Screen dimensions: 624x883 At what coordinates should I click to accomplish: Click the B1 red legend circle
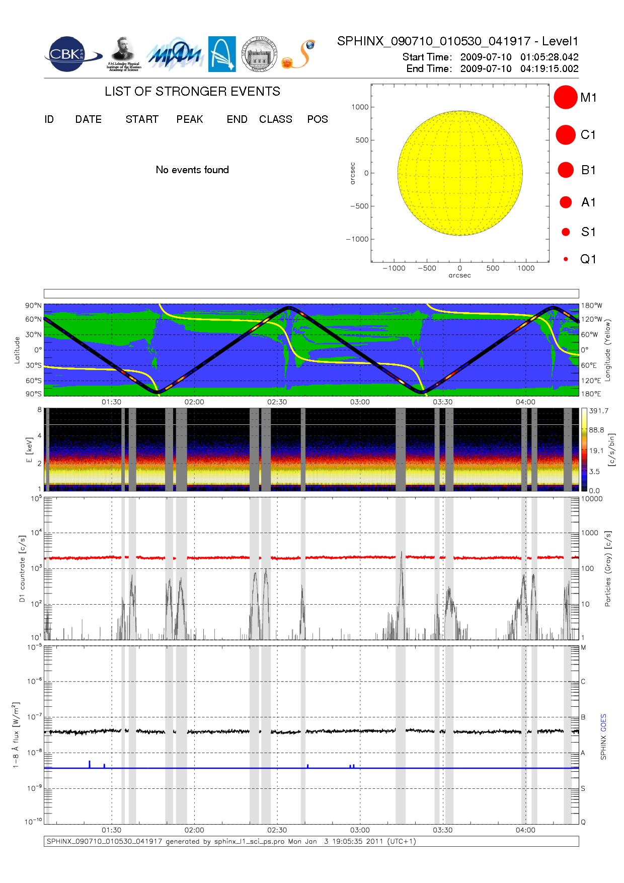[x=566, y=170]
